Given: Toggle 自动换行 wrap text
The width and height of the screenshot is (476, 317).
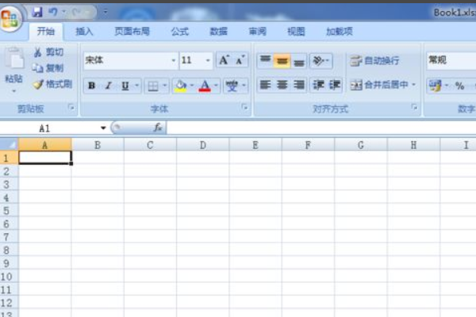Looking at the screenshot, I should point(374,61).
